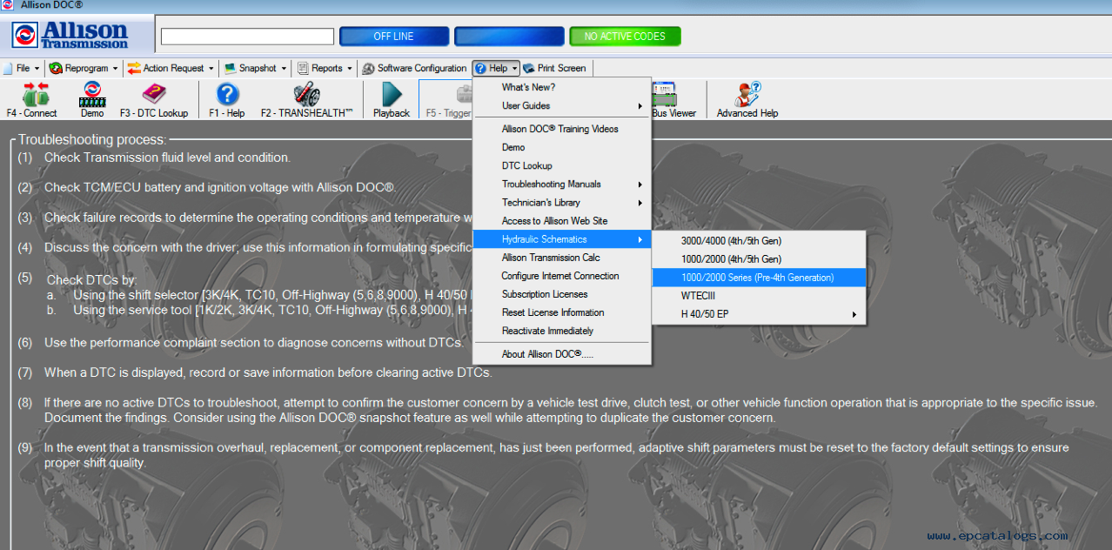
Task: Click the blank blue status button
Action: click(509, 37)
